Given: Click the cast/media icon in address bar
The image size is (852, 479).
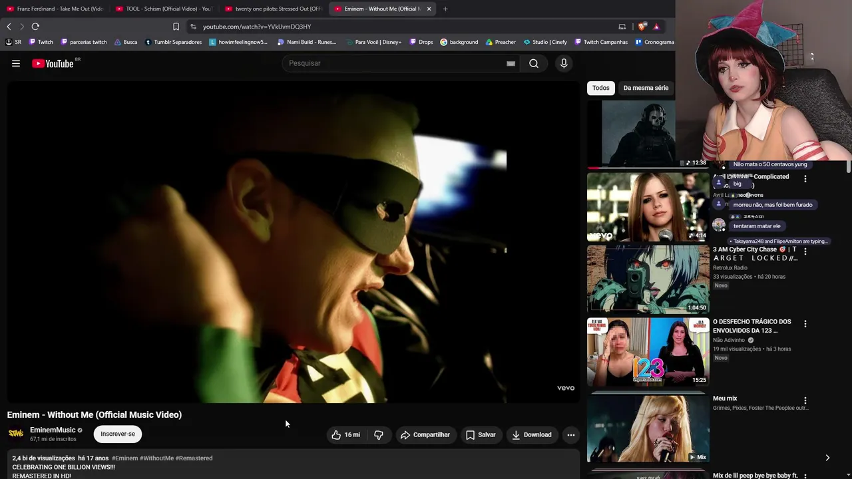Looking at the screenshot, I should pyautogui.click(x=622, y=27).
